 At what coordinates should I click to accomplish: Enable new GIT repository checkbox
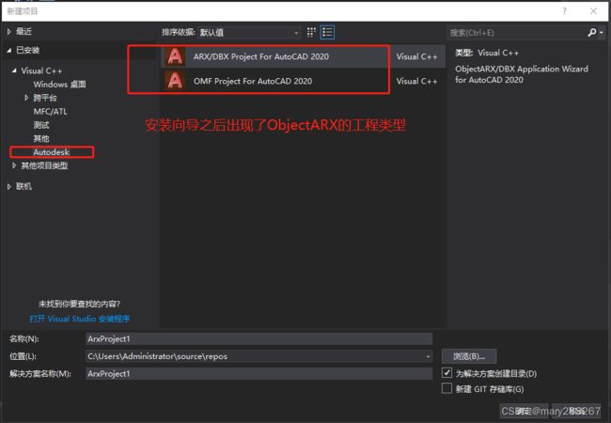coord(446,388)
